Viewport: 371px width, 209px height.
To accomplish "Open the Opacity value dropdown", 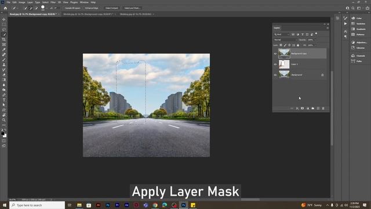I will tap(315, 40).
